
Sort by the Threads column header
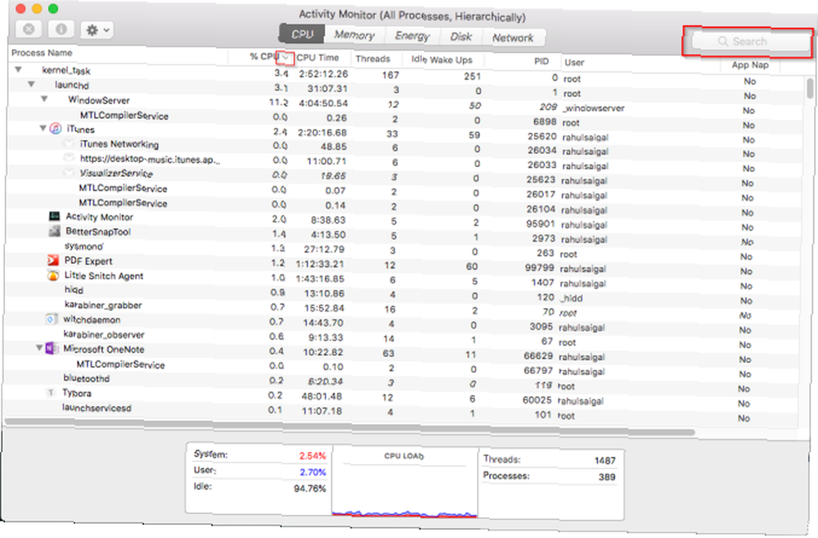coord(373,59)
